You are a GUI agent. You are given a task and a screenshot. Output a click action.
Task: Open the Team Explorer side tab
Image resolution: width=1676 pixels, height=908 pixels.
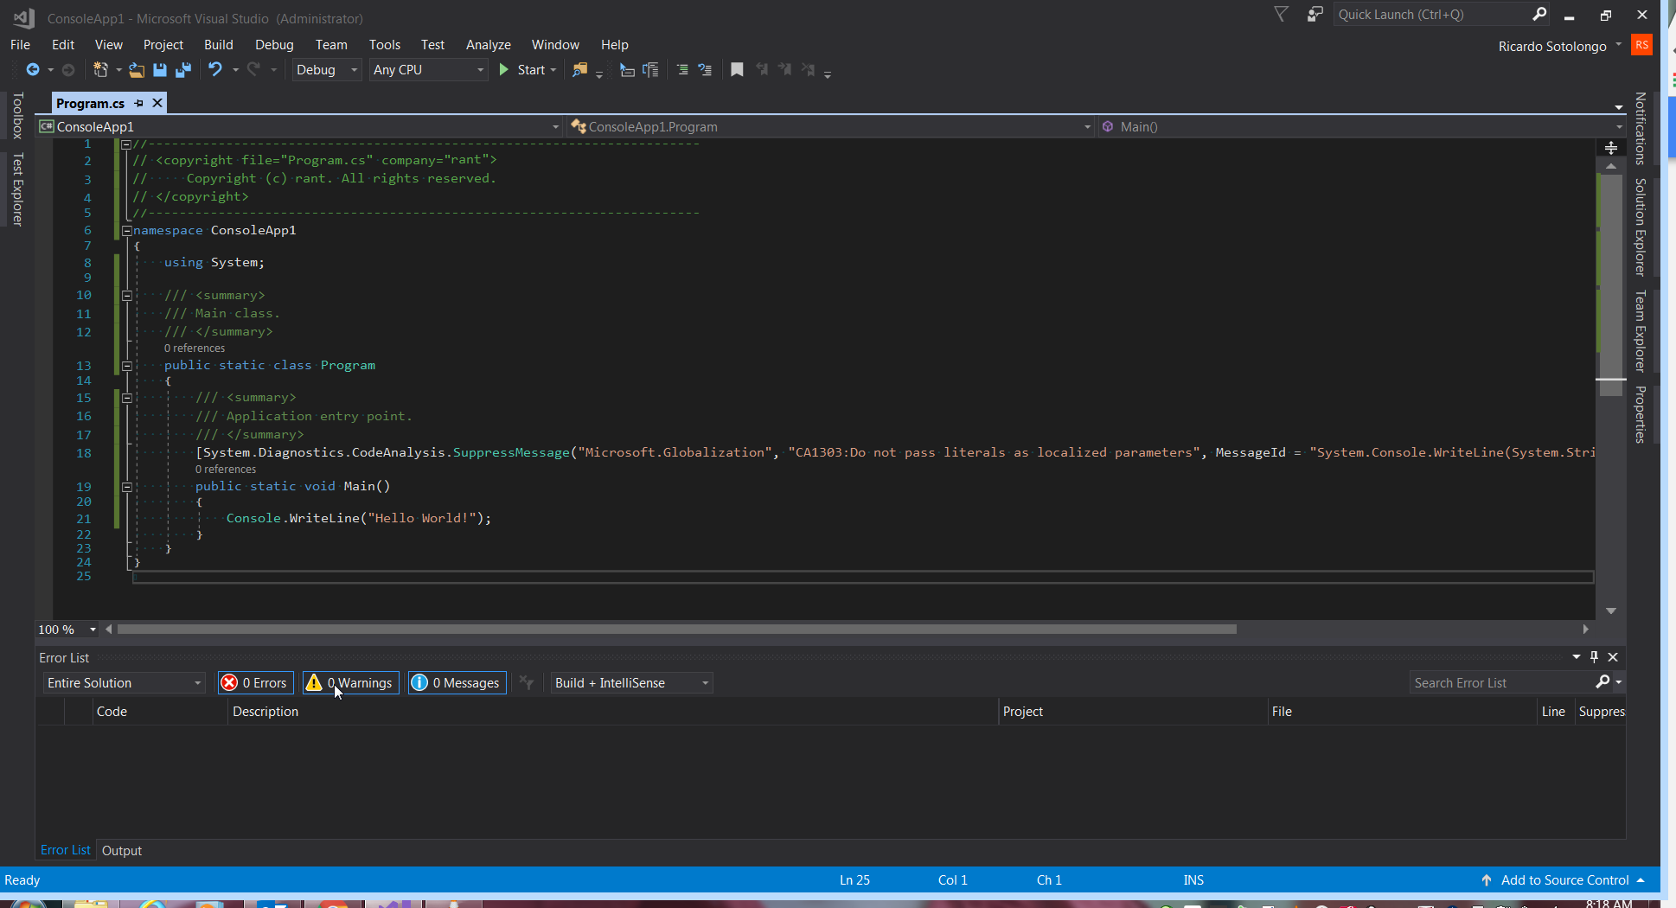[x=1640, y=330]
